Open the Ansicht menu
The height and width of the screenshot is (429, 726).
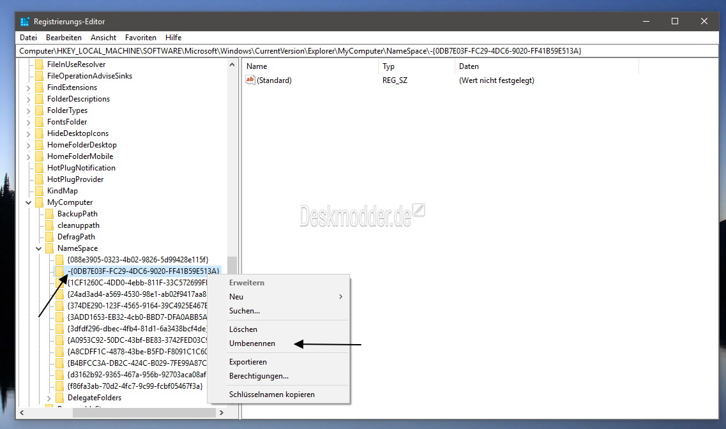(x=103, y=38)
